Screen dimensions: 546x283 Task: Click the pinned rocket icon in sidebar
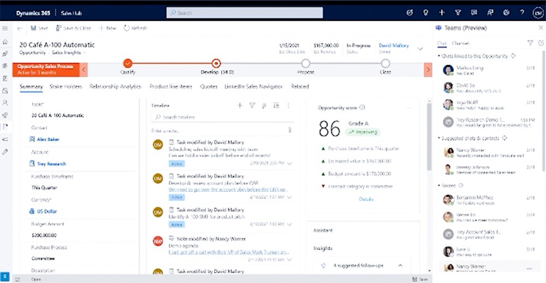point(5,54)
